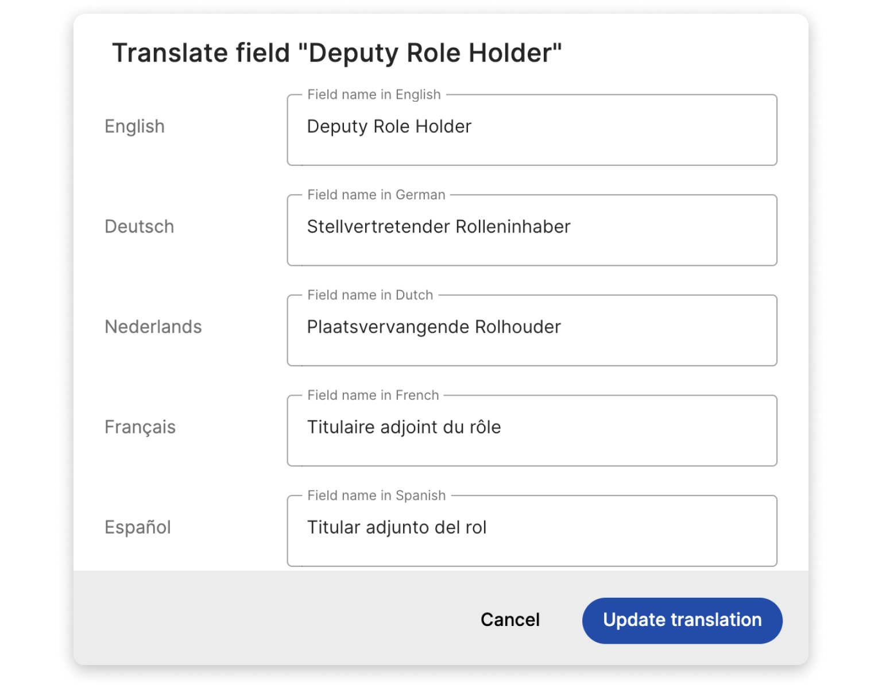
Task: Click the "Deutsch" language row label
Action: (139, 227)
